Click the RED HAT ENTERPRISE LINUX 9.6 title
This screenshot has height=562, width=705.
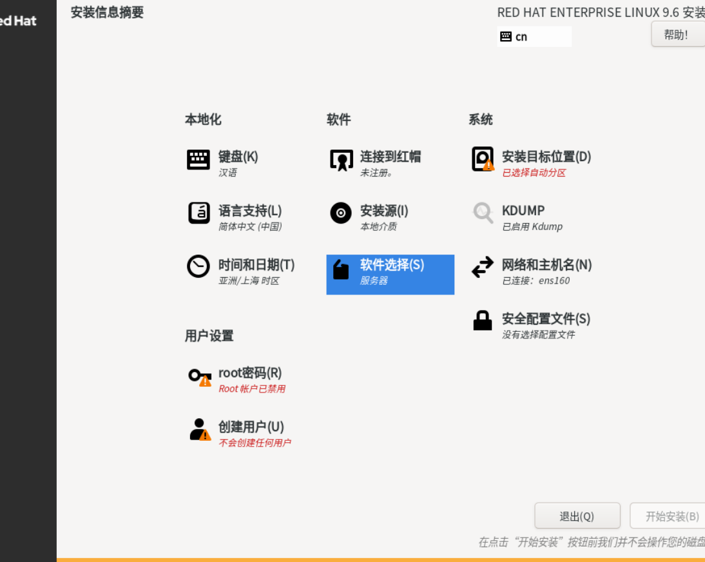[601, 13]
